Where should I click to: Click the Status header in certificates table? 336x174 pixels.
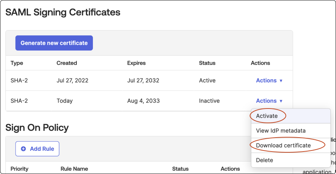[x=207, y=63]
